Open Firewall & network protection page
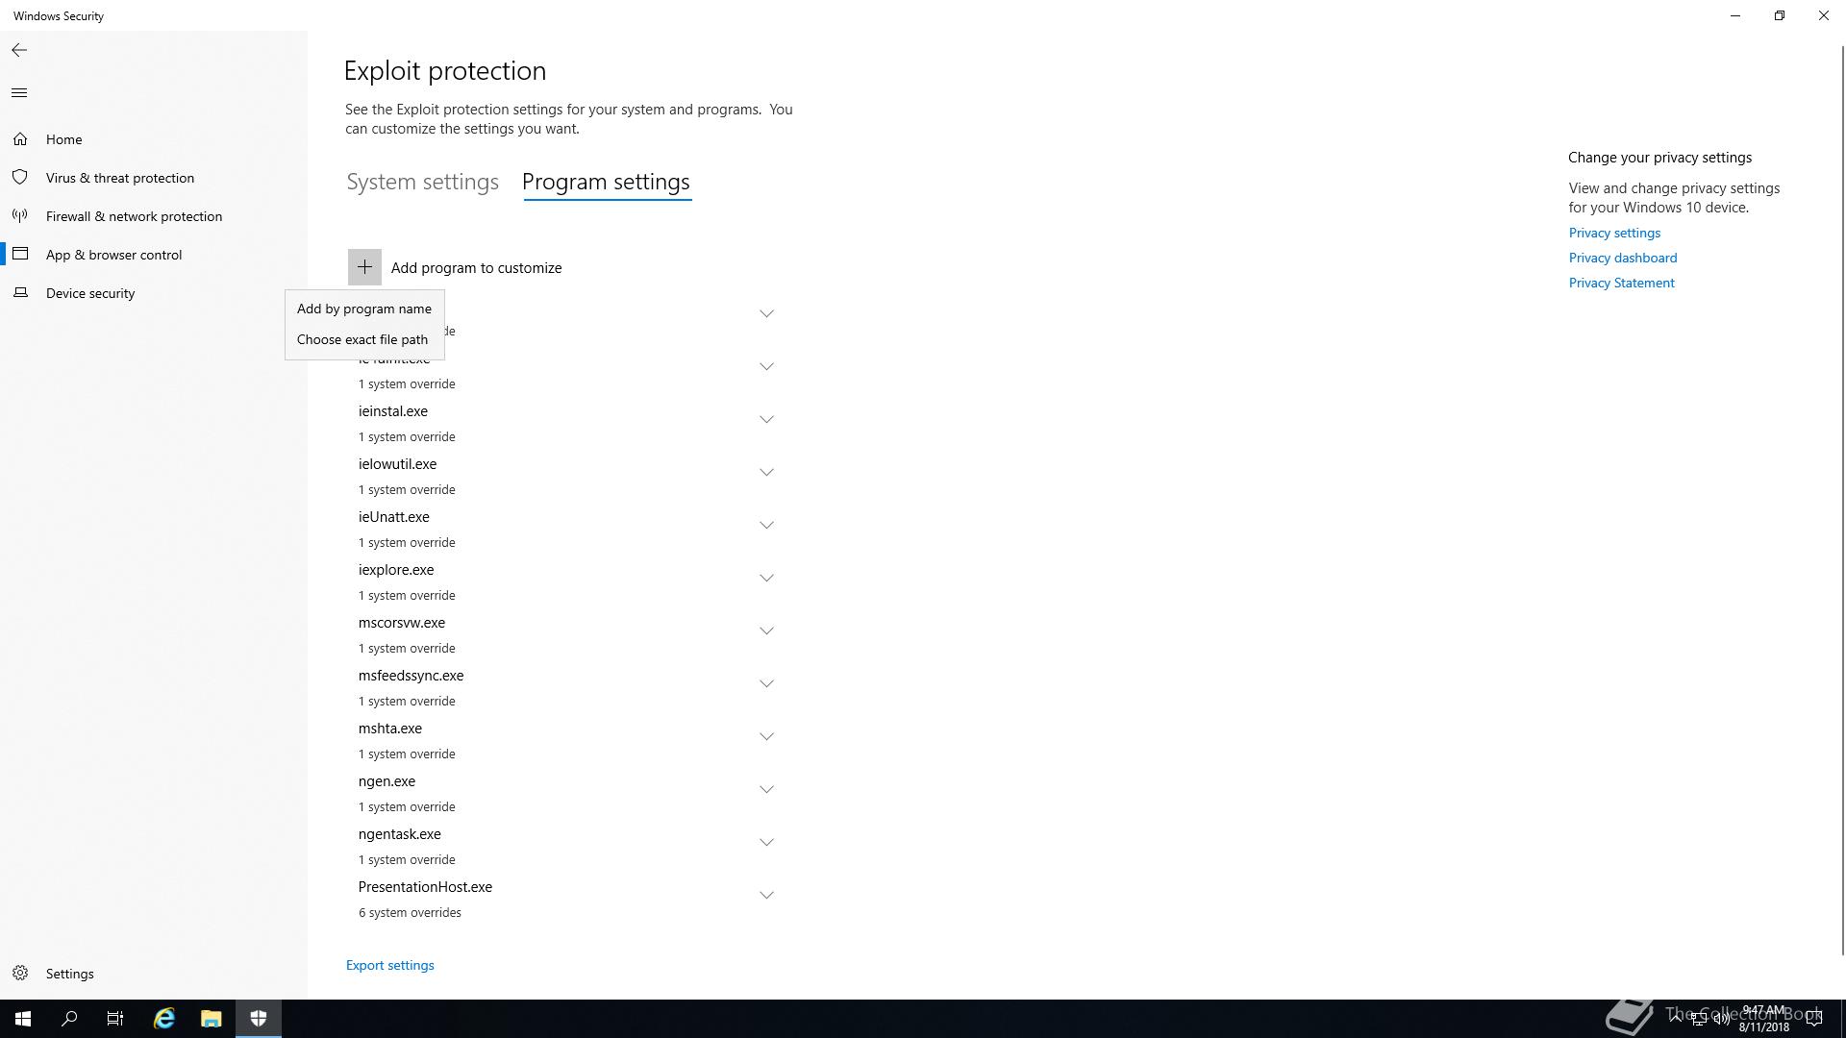 coord(135,216)
